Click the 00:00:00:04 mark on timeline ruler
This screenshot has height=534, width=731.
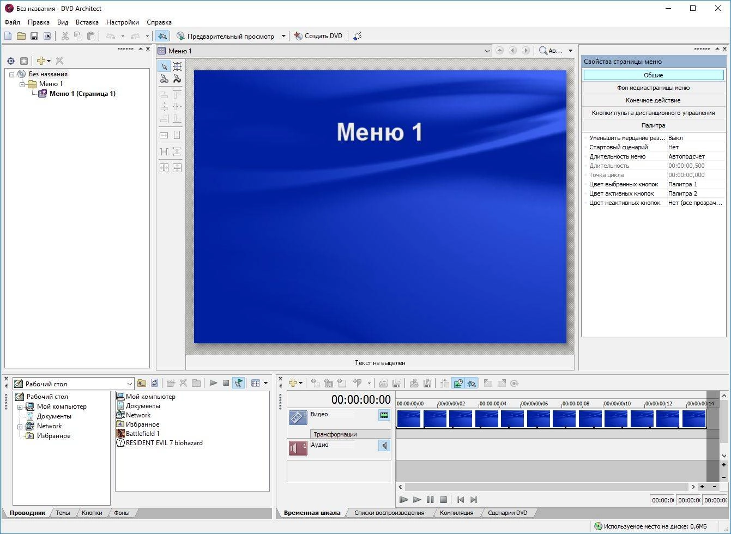tap(492, 404)
